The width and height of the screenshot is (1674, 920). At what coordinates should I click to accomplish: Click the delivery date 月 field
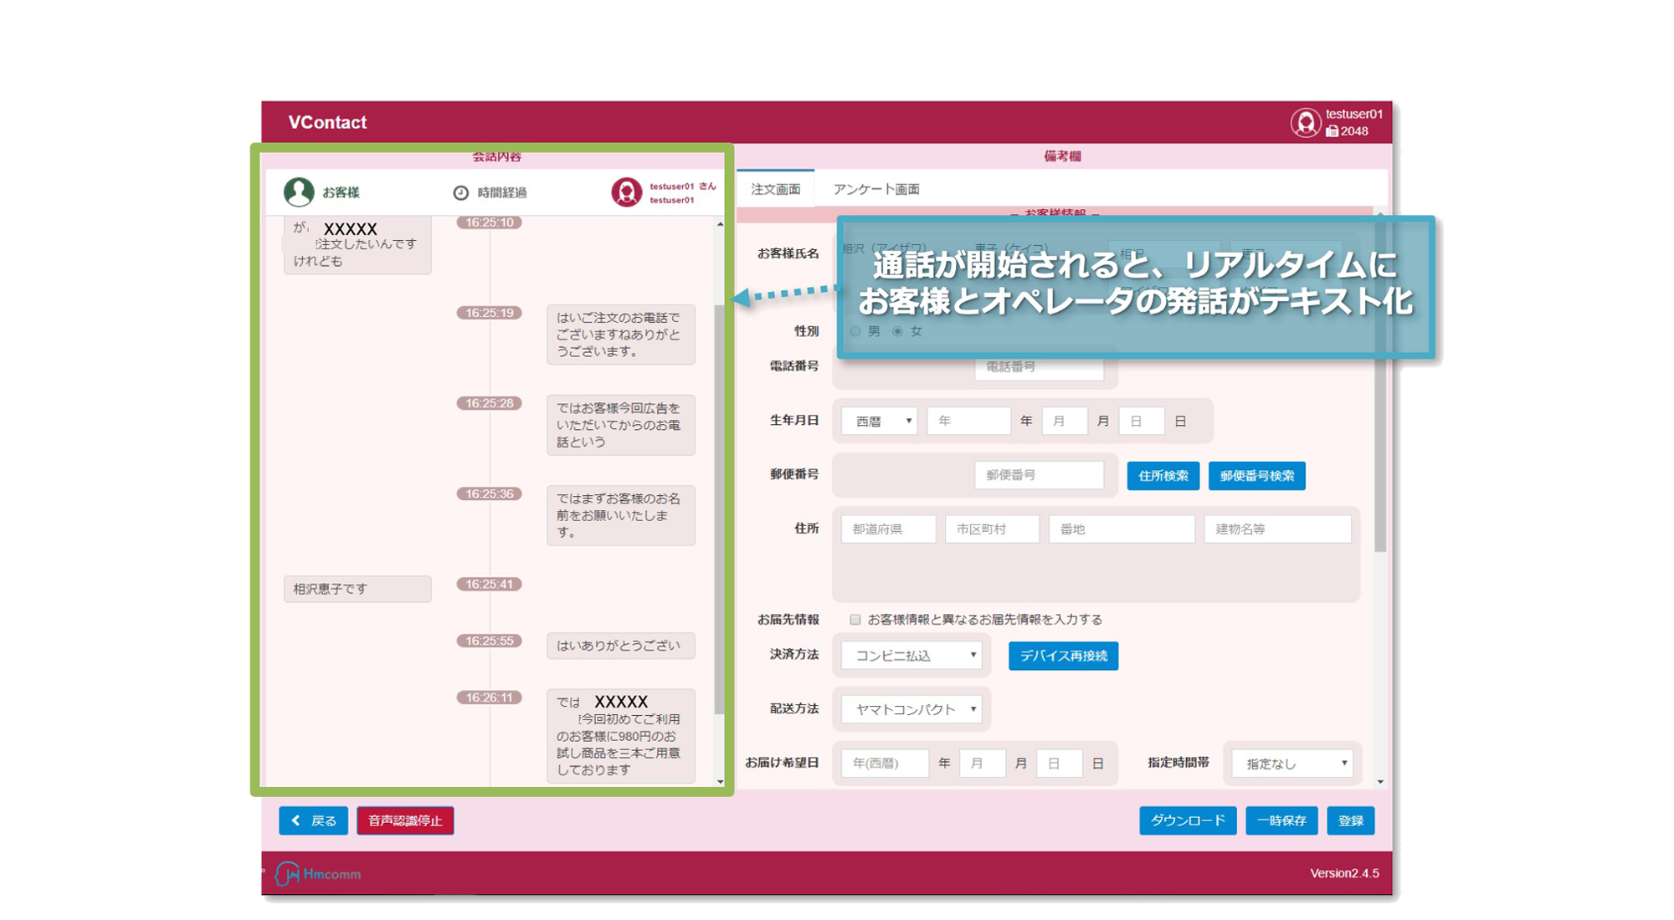(982, 764)
